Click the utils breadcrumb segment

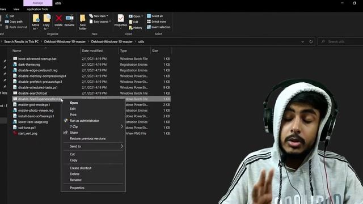tap(141, 41)
